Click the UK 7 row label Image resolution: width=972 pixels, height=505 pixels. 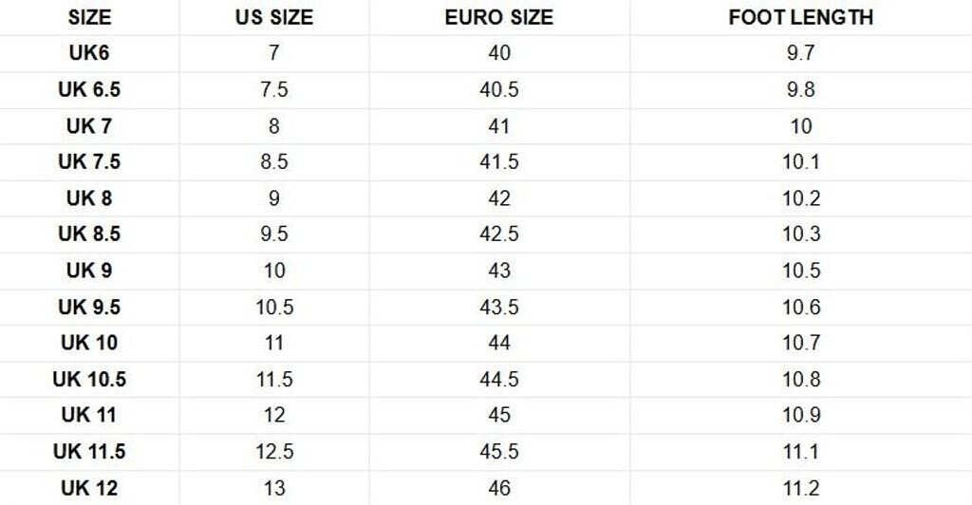[x=89, y=126]
